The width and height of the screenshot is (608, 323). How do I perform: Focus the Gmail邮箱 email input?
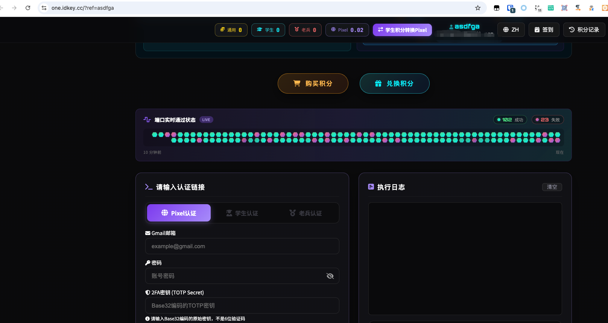(x=242, y=246)
